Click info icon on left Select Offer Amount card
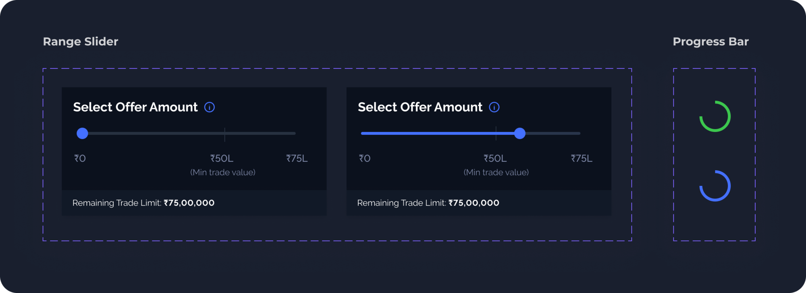The image size is (806, 293). coord(210,107)
